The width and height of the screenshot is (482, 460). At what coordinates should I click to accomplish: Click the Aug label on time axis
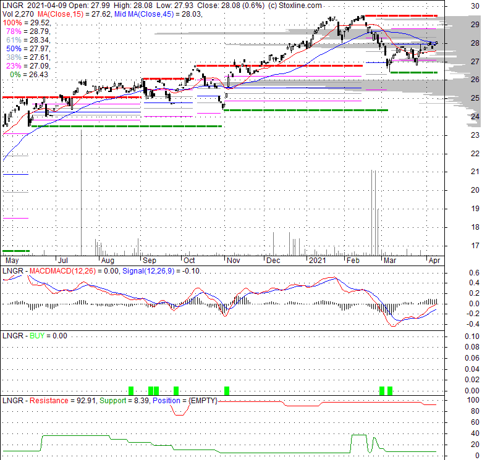108,261
